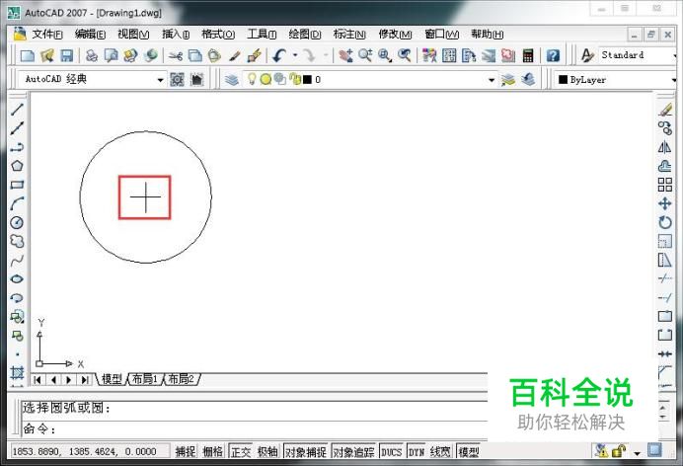Click the black layer color swatch
The image size is (683, 466).
(307, 79)
